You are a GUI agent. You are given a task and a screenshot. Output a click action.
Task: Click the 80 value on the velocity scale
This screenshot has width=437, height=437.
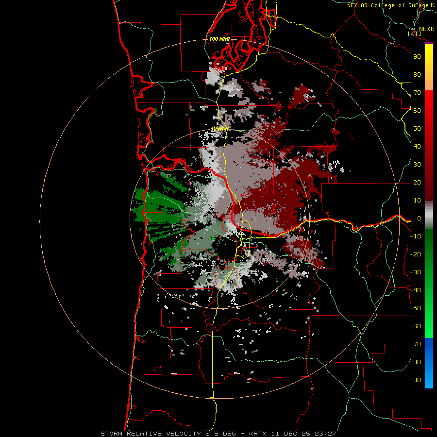[x=417, y=75]
